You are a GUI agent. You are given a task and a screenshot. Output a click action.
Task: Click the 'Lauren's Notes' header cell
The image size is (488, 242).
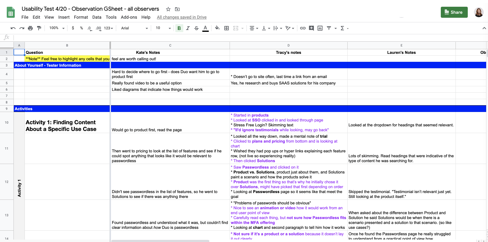(402, 52)
